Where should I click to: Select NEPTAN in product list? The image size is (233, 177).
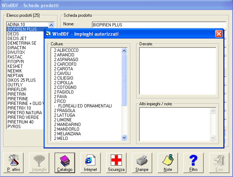coord(25,76)
